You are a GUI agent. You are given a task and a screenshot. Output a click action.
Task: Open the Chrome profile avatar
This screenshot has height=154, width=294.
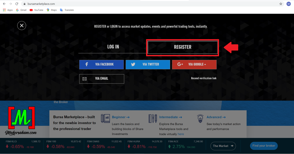tap(288, 4)
